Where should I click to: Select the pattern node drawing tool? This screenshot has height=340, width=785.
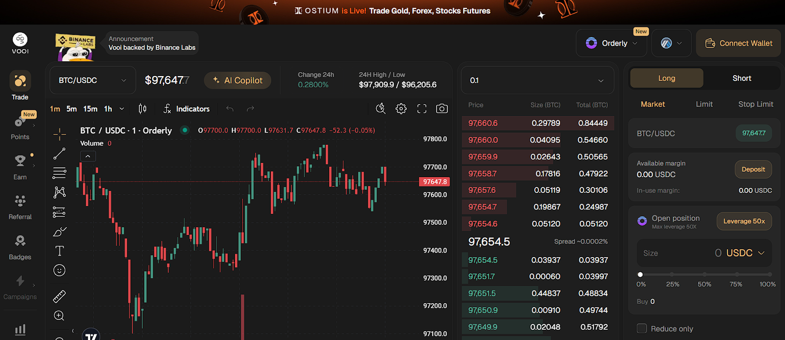[59, 192]
